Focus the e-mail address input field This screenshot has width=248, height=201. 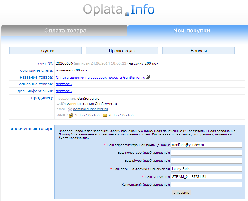[x=206, y=145]
